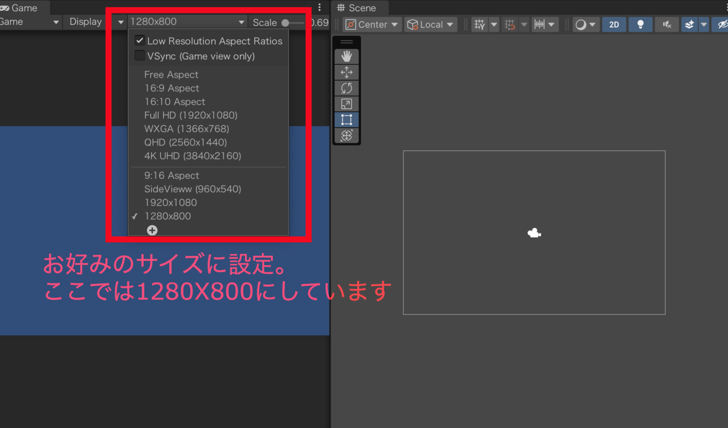Add new resolution with plus button
Image resolution: width=728 pixels, height=428 pixels.
point(152,230)
